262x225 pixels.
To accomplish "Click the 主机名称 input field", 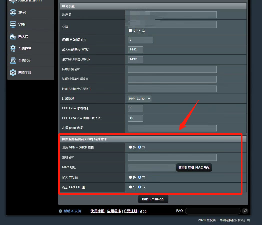I will point(172,157).
